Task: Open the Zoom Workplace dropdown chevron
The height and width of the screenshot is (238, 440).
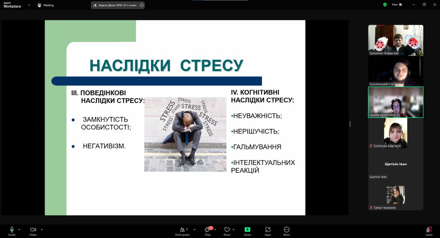Action: coord(29,5)
